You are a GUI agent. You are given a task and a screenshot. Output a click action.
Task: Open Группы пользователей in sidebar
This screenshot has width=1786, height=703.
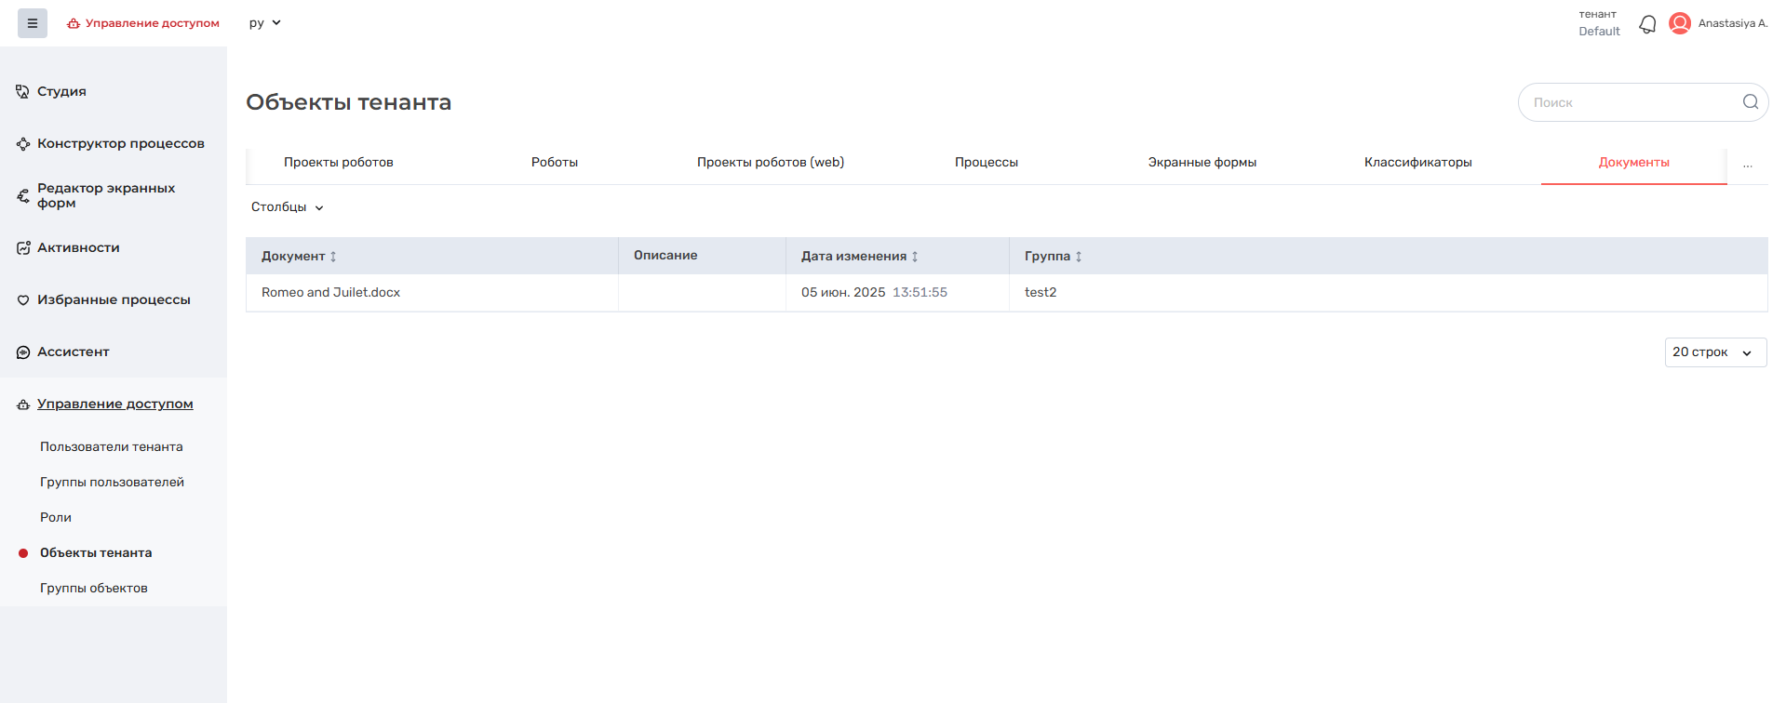(112, 483)
